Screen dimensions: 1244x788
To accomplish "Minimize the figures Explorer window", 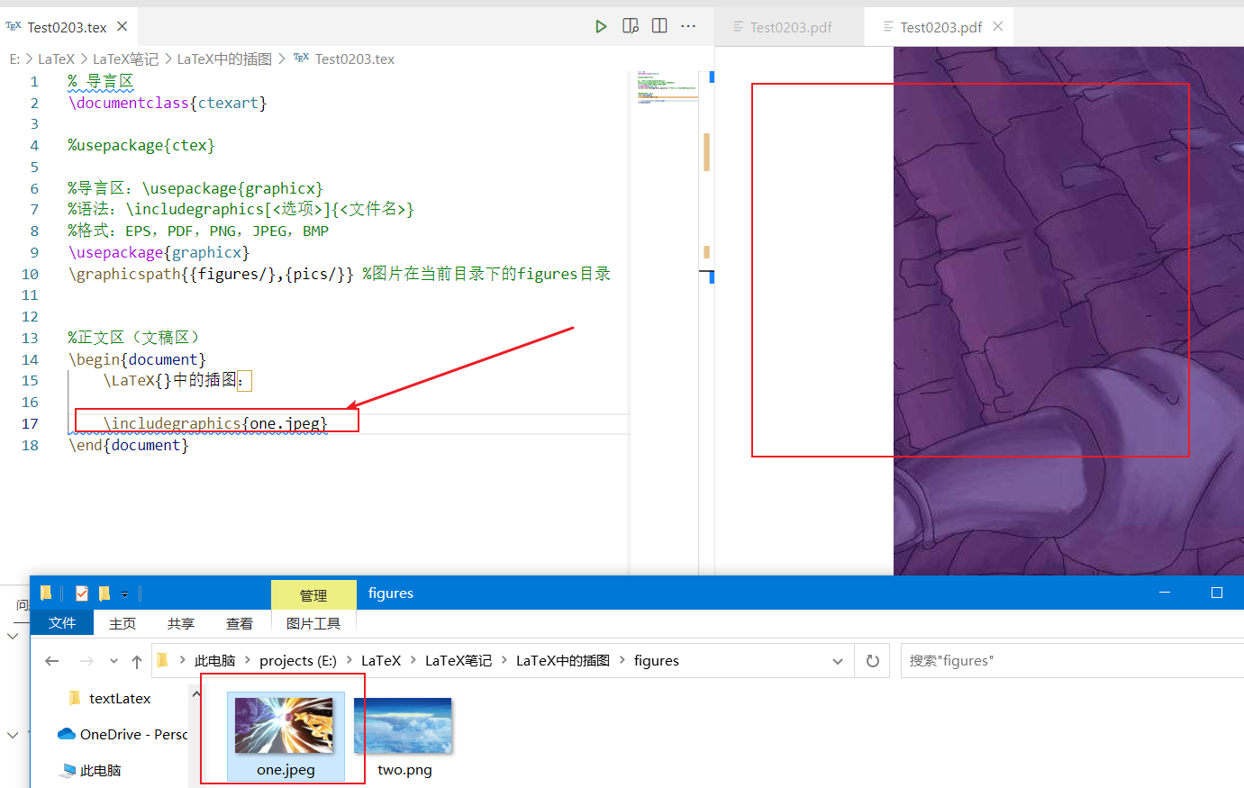I will tap(1165, 593).
